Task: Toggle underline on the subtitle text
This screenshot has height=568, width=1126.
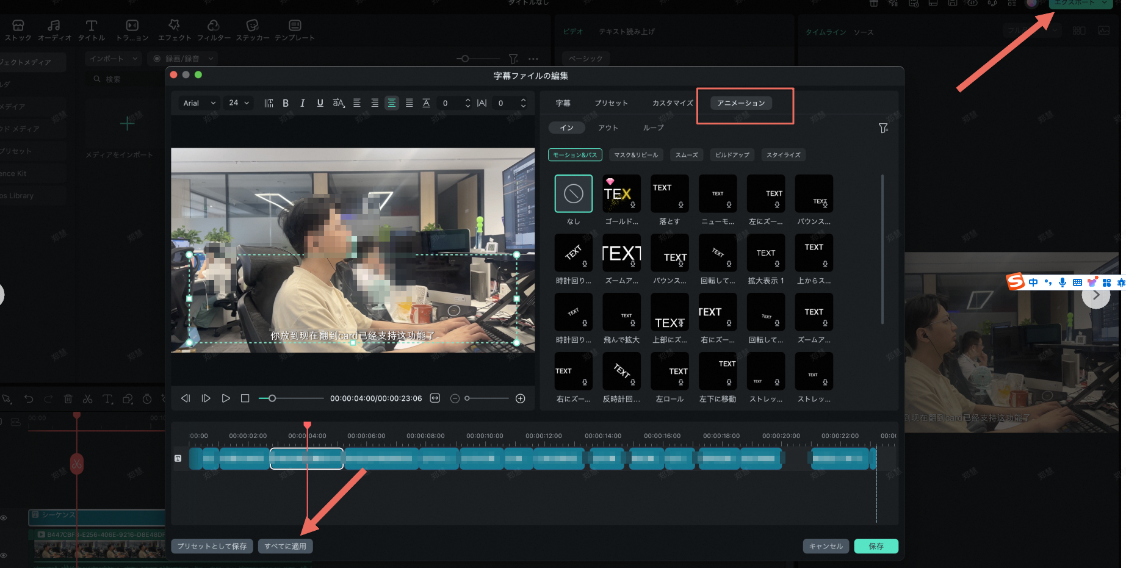Action: click(x=320, y=102)
